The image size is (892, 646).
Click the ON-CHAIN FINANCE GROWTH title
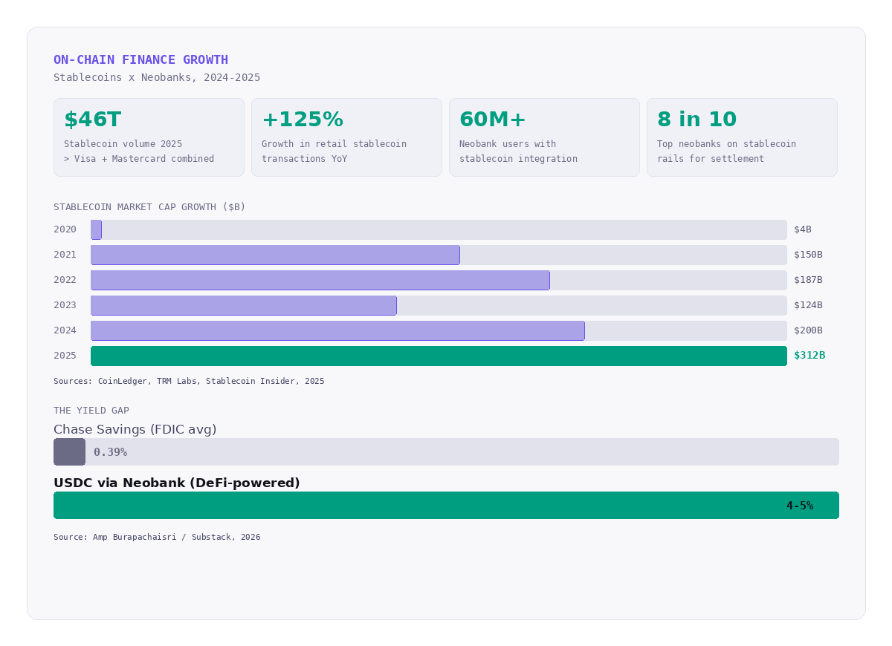coord(140,60)
